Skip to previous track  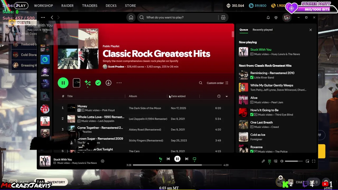pyautogui.click(x=168, y=159)
